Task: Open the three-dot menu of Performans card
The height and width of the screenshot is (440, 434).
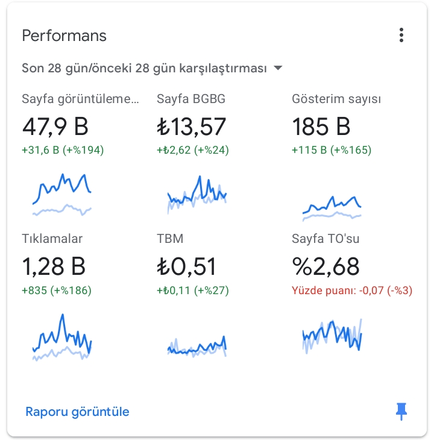Action: click(401, 35)
